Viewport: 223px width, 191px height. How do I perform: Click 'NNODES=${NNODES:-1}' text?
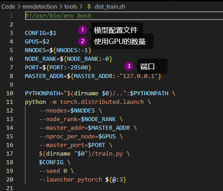(58, 50)
